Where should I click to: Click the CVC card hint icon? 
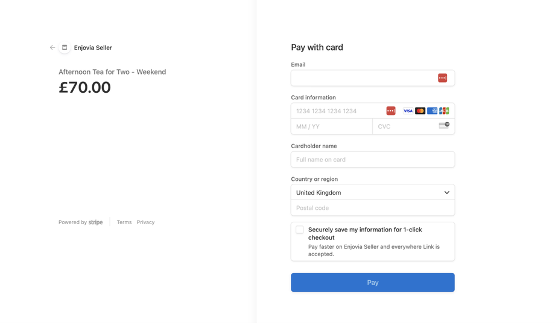[x=444, y=125]
